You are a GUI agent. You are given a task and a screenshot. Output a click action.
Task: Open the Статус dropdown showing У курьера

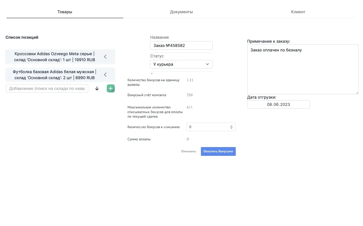click(x=181, y=64)
